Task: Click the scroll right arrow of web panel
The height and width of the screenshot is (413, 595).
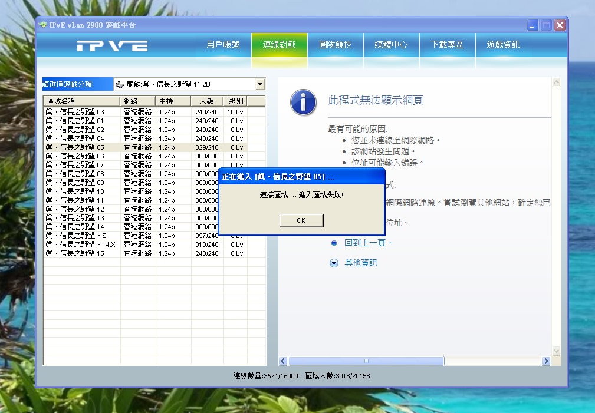Action: click(546, 361)
